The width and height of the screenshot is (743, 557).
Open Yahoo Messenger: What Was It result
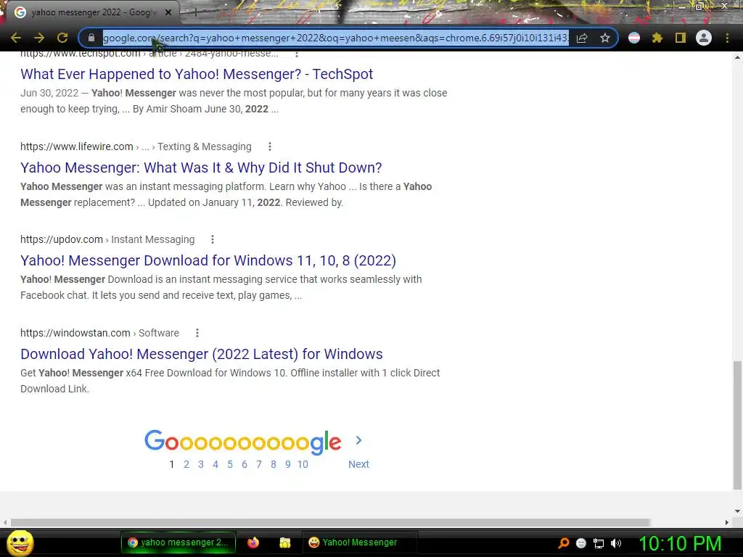[x=201, y=168]
